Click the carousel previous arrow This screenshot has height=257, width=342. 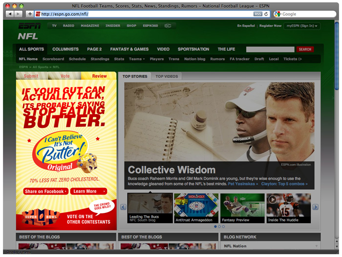123,207
